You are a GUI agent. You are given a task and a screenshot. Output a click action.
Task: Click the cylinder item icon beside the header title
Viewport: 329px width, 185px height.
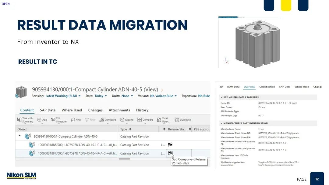pyautogui.click(x=21, y=92)
